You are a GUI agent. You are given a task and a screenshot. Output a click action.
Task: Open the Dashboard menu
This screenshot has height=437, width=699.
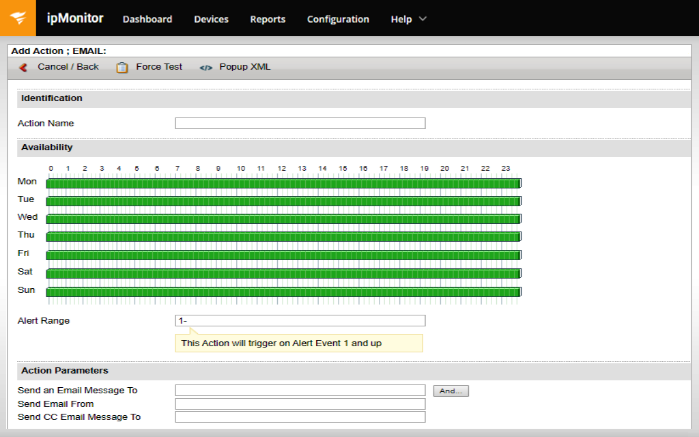147,19
